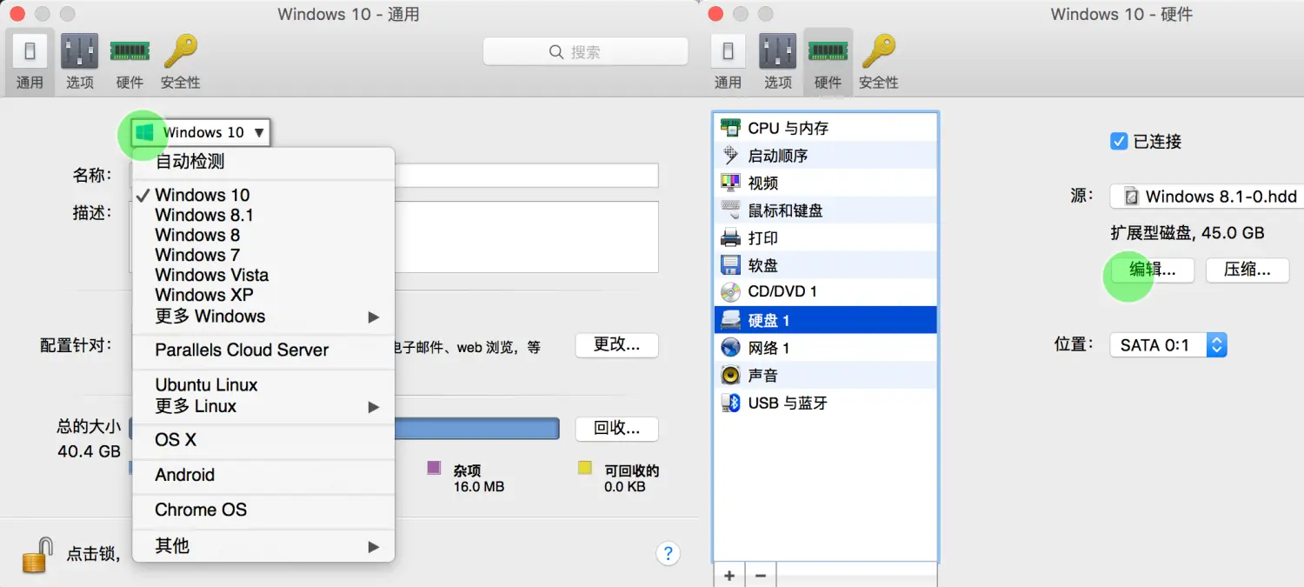Viewport: 1304px width, 587px height.
Task: Choose Windows XP menu entry
Action: point(263,295)
